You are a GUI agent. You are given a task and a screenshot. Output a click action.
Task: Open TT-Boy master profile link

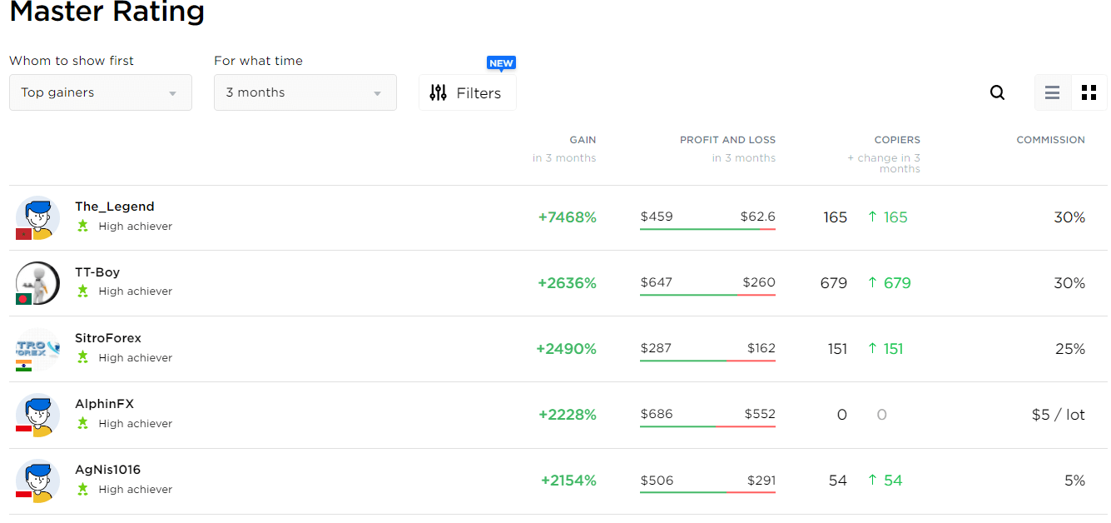coord(97,272)
